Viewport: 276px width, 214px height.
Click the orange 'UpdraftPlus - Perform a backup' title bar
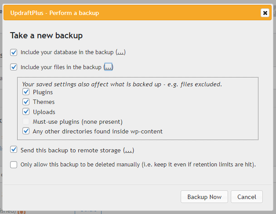tap(132, 13)
